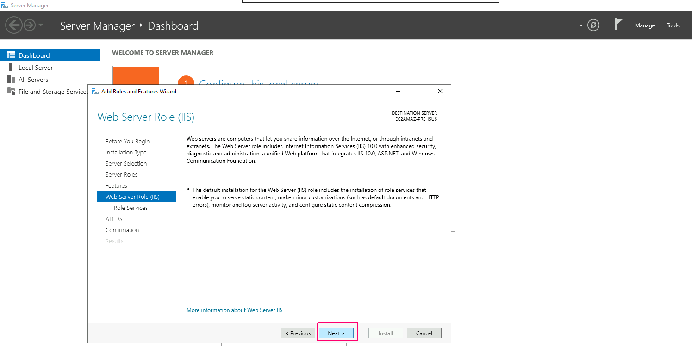This screenshot has height=351, width=692.
Task: Click the Previous button
Action: [298, 333]
